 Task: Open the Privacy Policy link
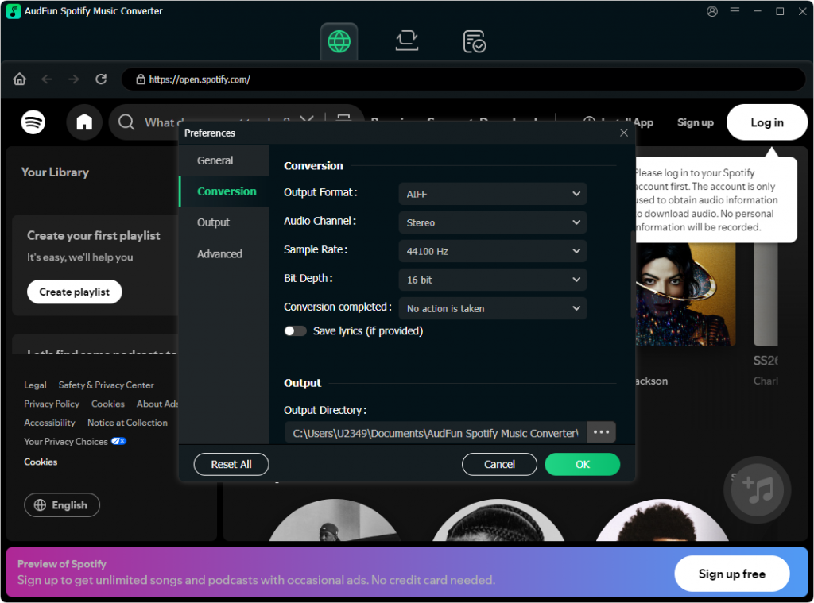[52, 404]
